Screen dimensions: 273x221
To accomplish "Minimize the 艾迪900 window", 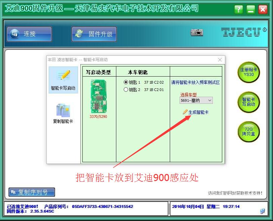I will click(251, 9).
